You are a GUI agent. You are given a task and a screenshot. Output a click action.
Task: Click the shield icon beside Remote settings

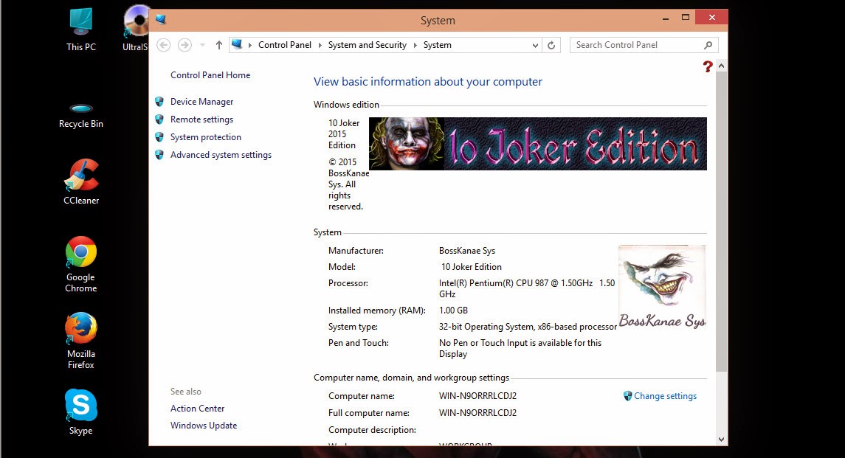[159, 119]
